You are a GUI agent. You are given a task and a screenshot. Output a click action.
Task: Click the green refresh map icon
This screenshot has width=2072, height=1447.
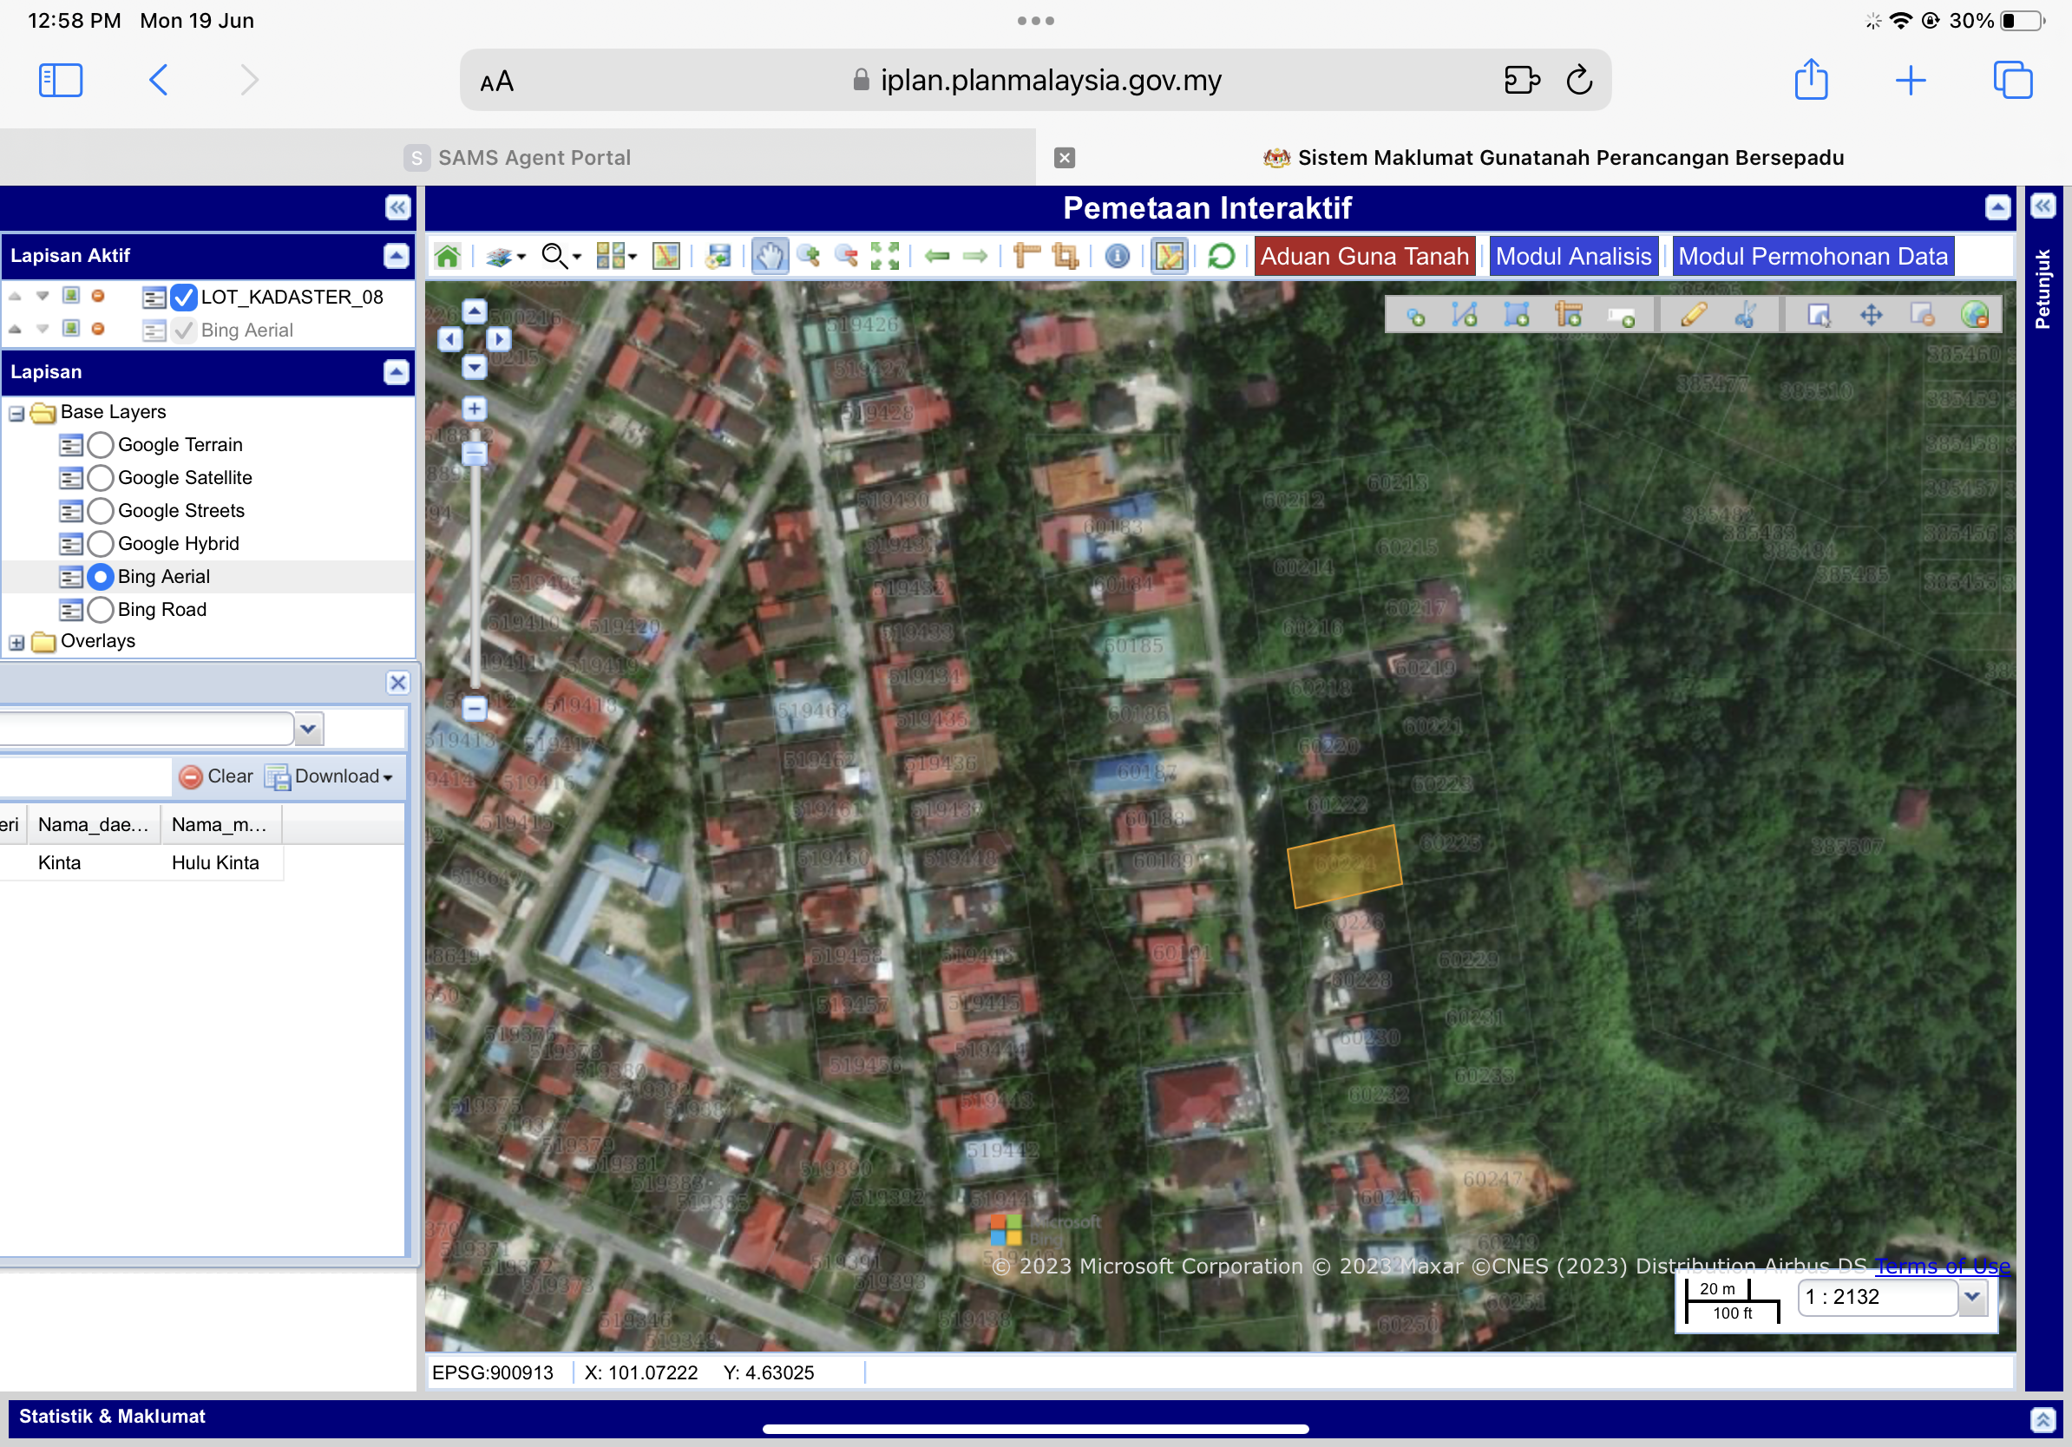[x=1220, y=257]
